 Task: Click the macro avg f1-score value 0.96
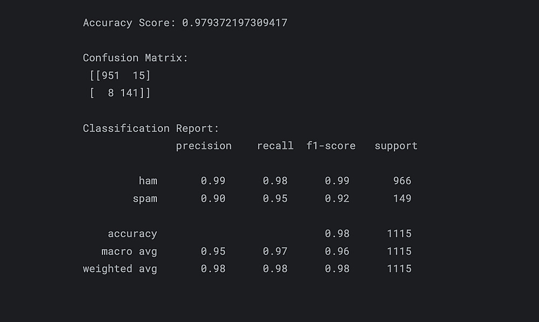(x=337, y=251)
